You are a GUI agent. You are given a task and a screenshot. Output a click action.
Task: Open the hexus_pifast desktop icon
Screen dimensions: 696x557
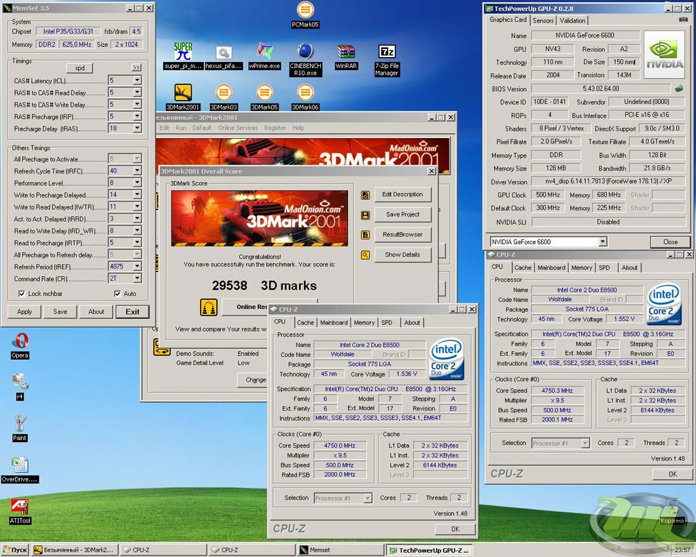click(x=224, y=57)
